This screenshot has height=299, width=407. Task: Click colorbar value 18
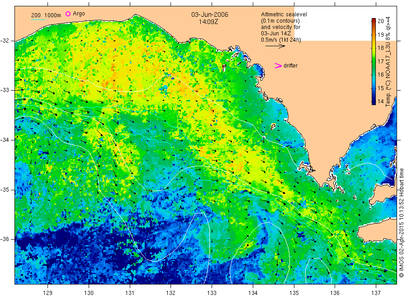click(x=380, y=48)
